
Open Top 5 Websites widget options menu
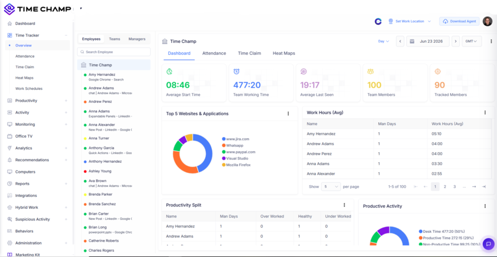point(288,114)
